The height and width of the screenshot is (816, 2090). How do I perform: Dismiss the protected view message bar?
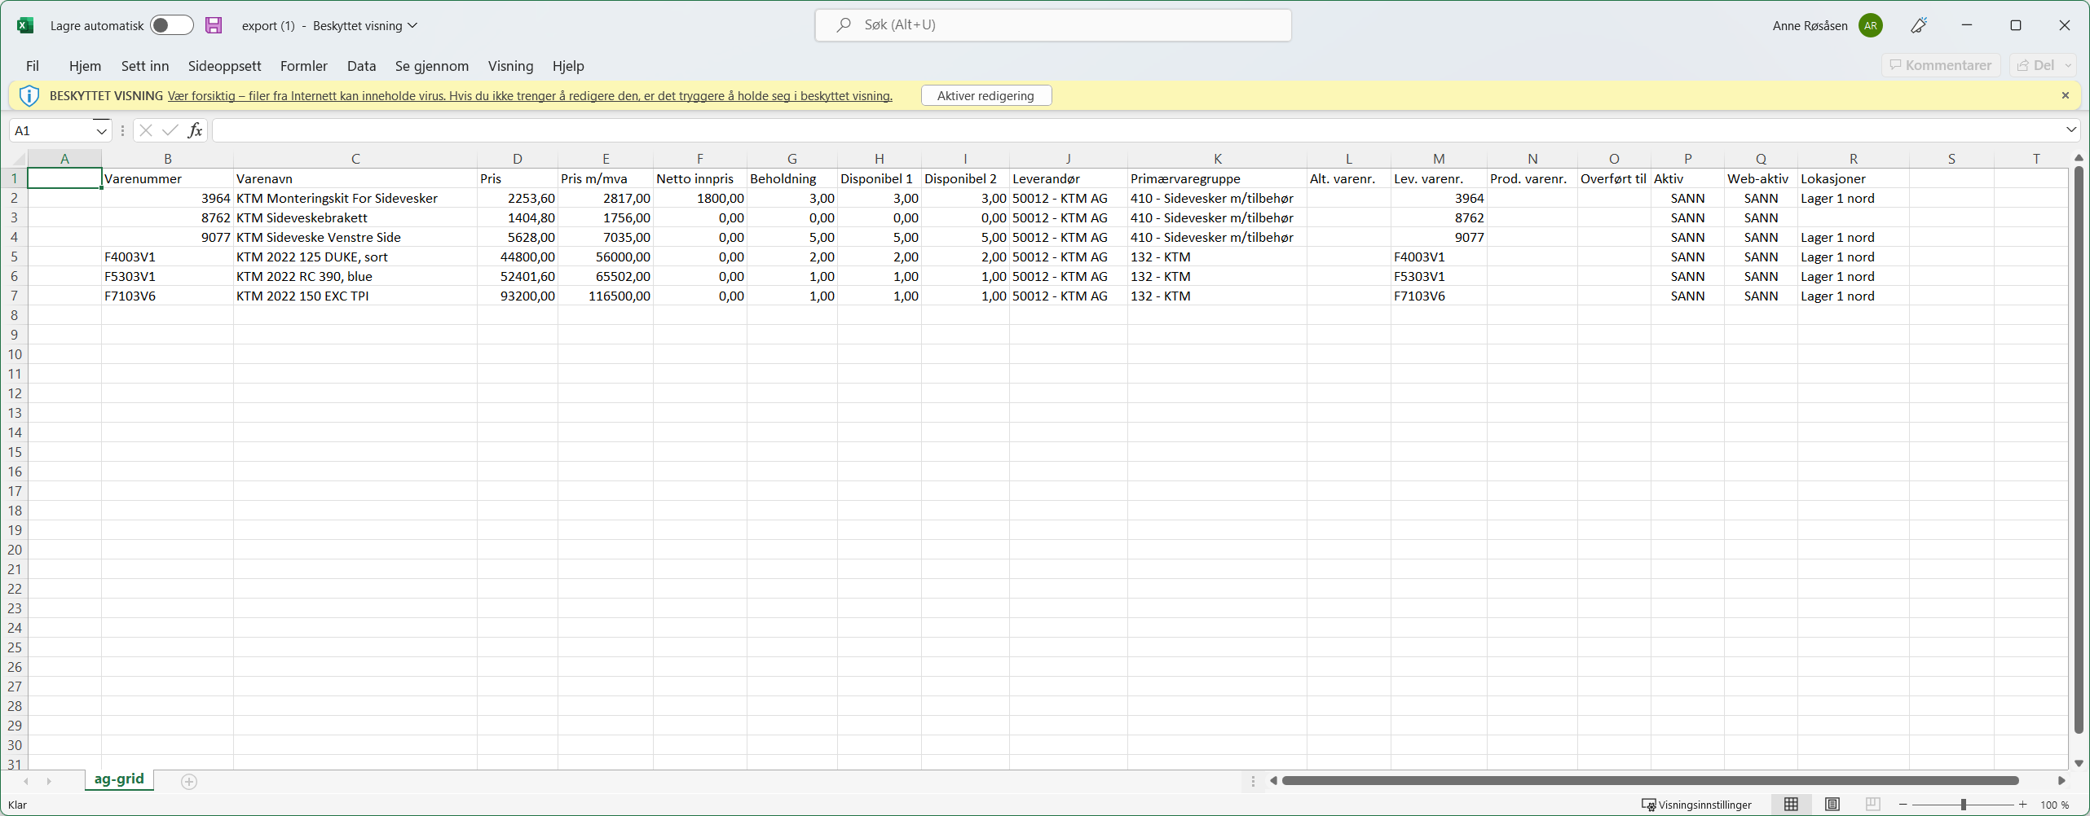(2065, 95)
